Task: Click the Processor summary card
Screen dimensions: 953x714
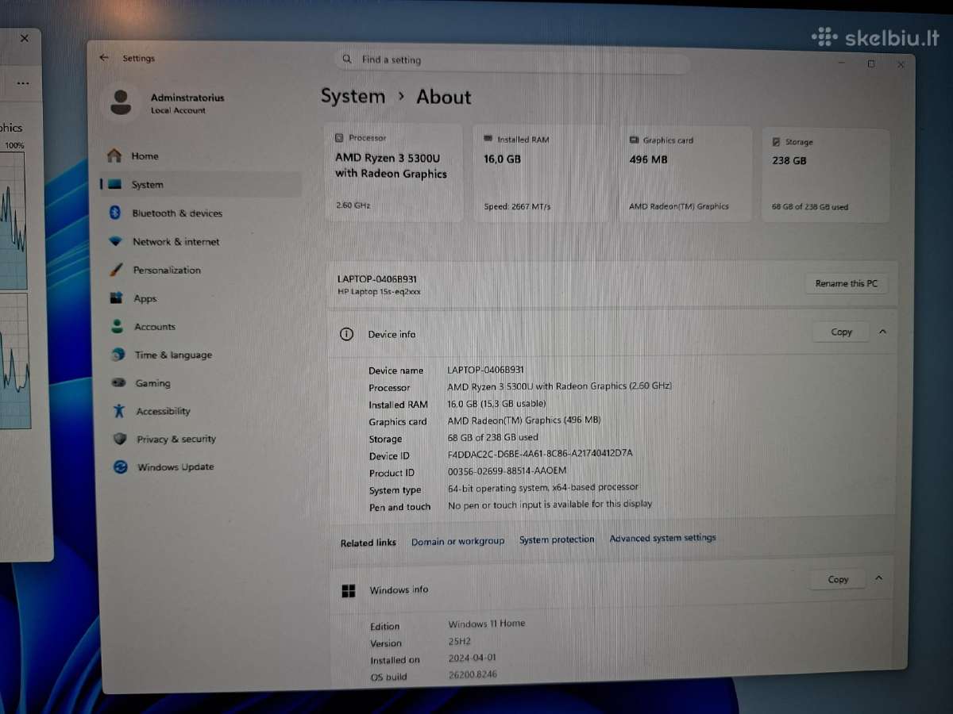Action: [x=393, y=171]
